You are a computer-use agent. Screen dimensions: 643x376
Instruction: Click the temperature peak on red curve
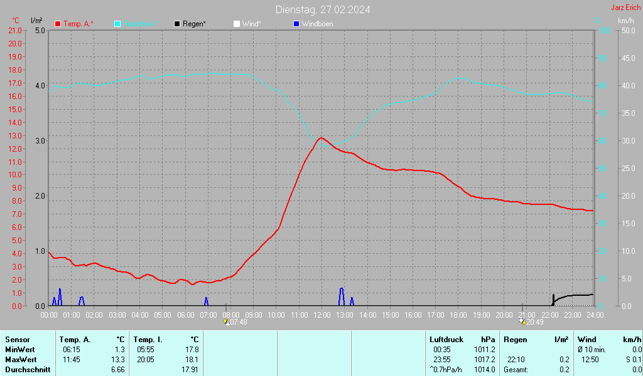321,138
